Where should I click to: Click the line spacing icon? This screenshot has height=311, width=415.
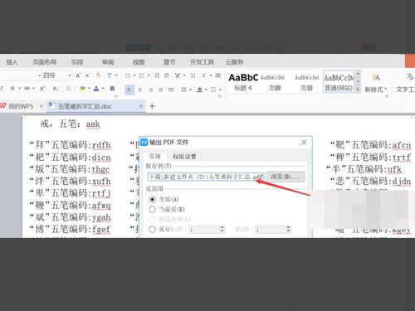point(183,90)
